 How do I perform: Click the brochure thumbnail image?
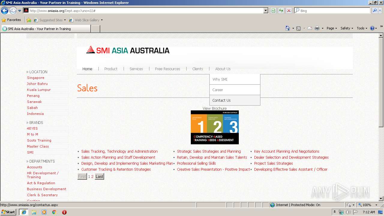coord(215,127)
